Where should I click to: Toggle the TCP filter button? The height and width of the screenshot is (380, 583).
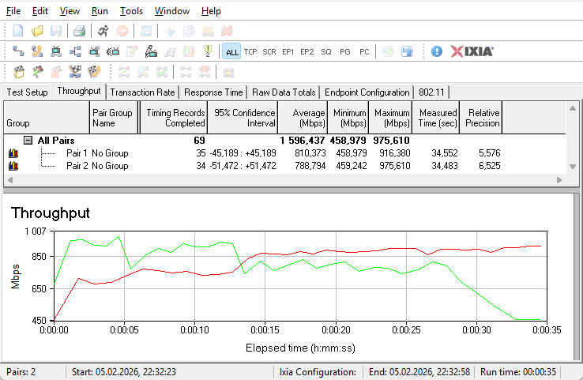[250, 51]
